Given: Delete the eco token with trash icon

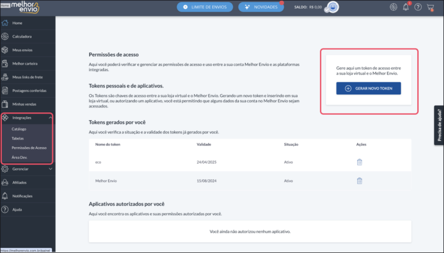Looking at the screenshot, I should [359, 162].
